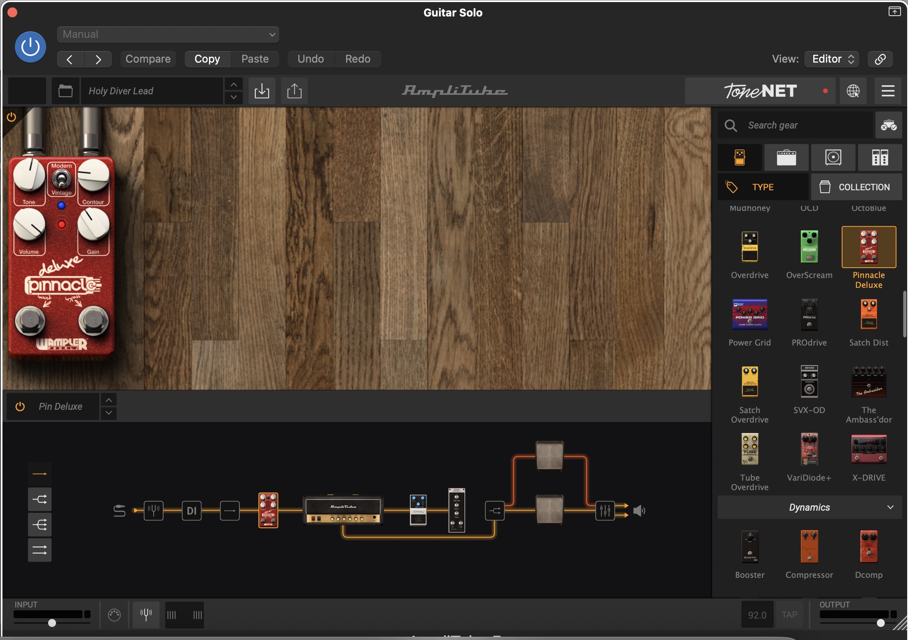Click the mixer block in signal chain

[x=605, y=511]
